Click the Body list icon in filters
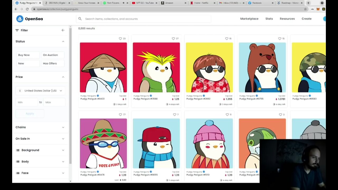 [18, 161]
